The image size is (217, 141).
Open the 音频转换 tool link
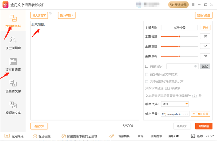point(124,136)
